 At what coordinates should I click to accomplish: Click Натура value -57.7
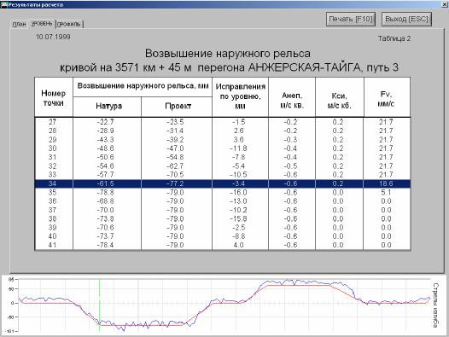point(105,175)
